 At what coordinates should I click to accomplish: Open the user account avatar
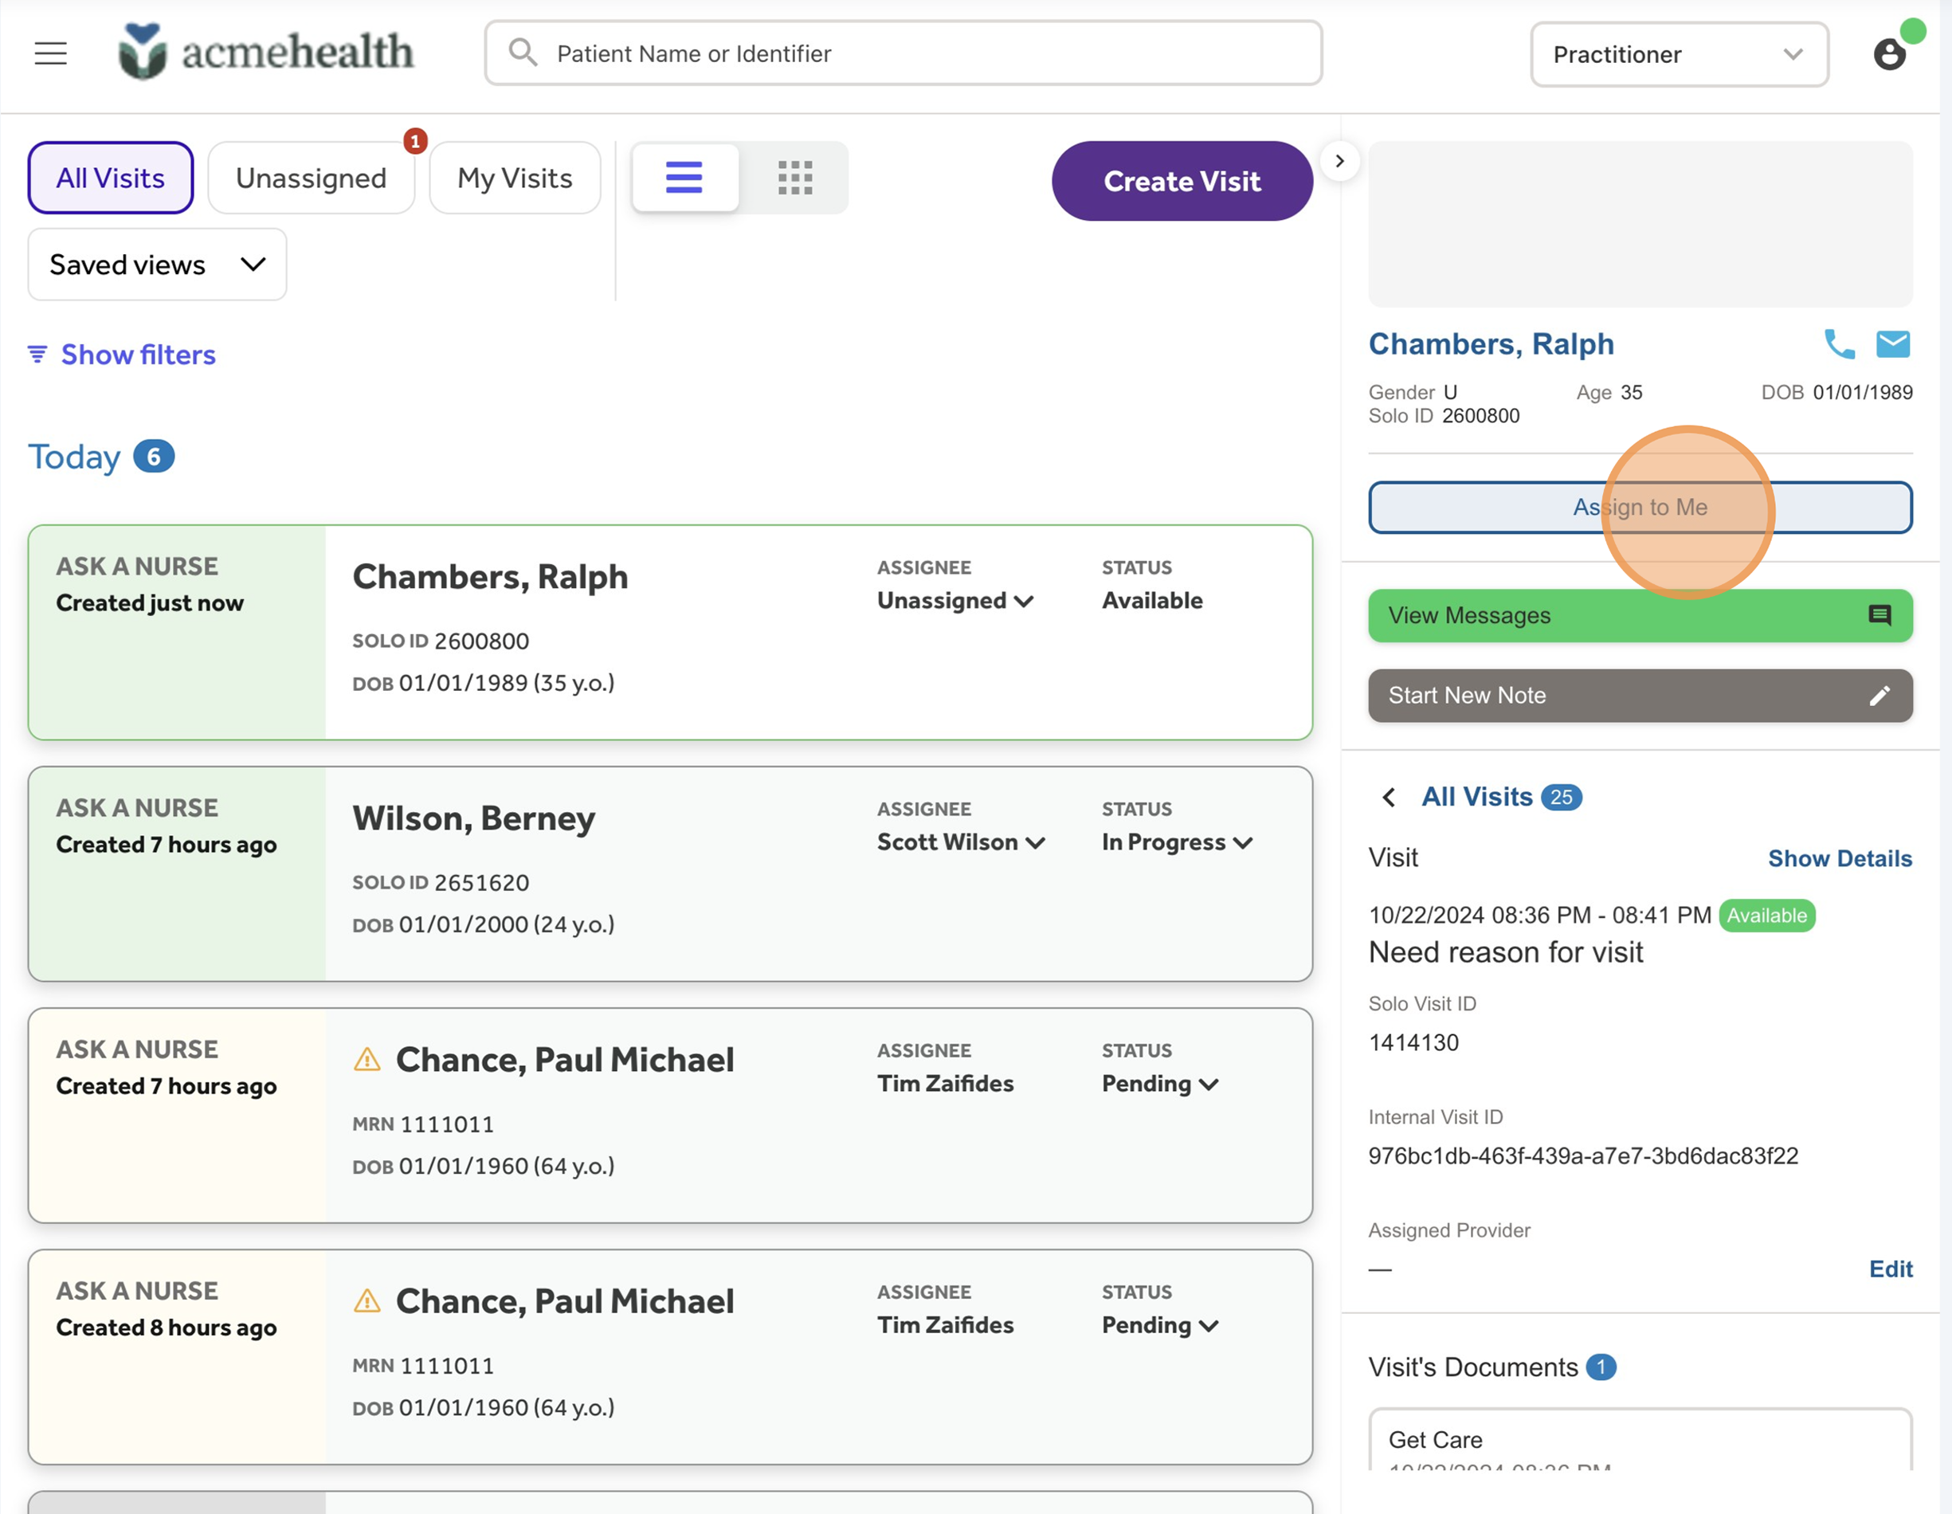[x=1888, y=54]
